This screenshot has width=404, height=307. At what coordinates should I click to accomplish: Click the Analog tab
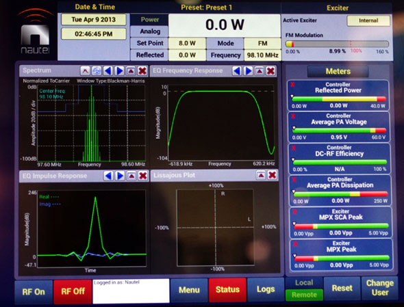tap(150, 31)
